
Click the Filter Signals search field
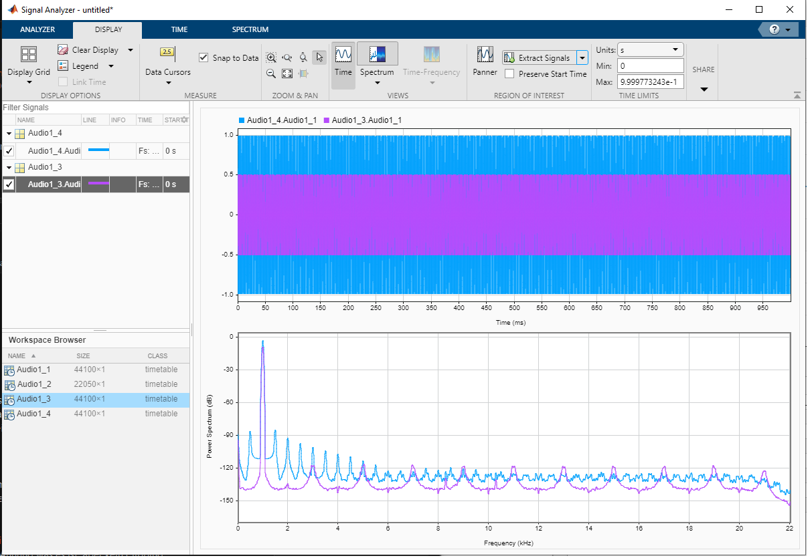click(95, 107)
